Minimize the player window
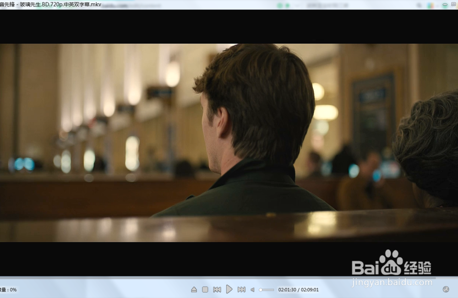 (445, 5)
